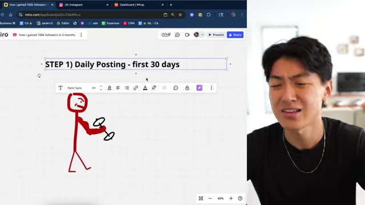The width and height of the screenshot is (365, 205).
Task: Click the Present button
Action: [x=216, y=35]
